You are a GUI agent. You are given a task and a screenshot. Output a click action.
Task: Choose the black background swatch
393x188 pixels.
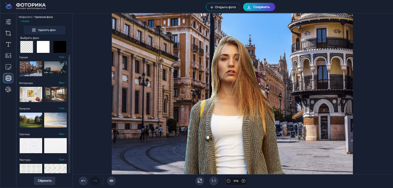click(x=60, y=47)
